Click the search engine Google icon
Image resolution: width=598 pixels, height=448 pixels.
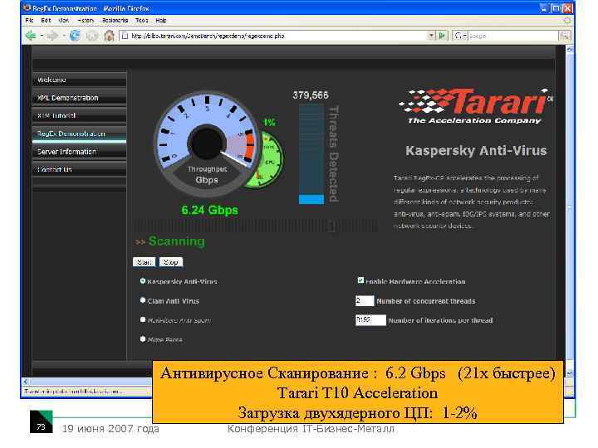pyautogui.click(x=458, y=36)
